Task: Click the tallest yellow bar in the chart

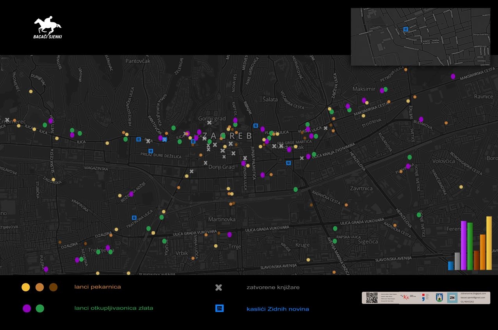Action: pos(489,243)
